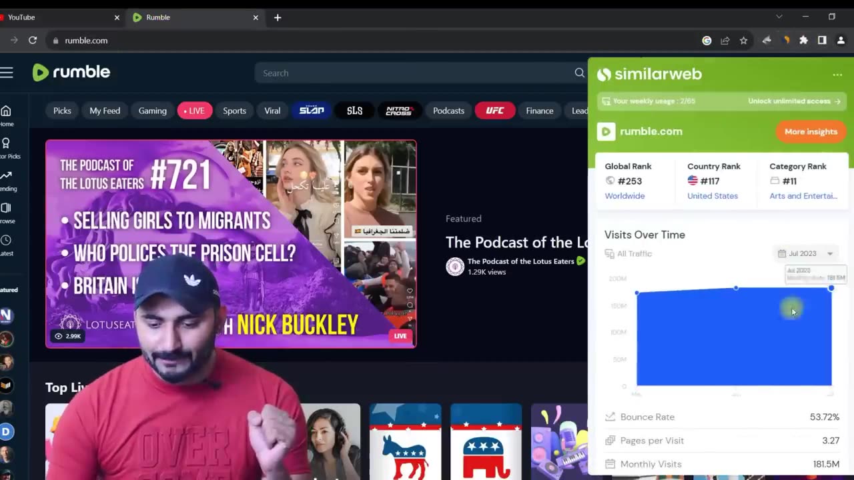Click Arts and Entertainment category link
The width and height of the screenshot is (854, 480).
[x=803, y=196]
